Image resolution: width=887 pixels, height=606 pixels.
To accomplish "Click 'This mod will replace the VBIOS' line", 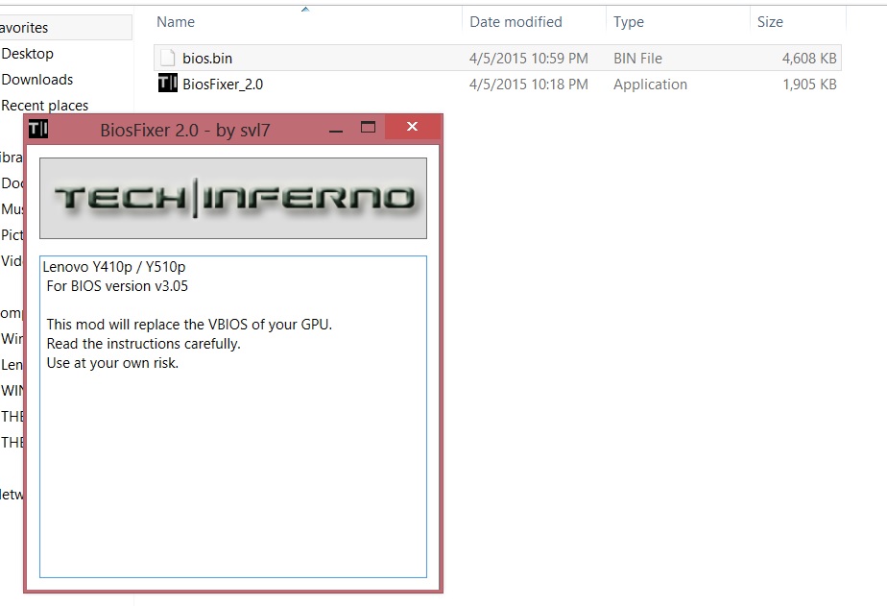I will click(x=189, y=325).
